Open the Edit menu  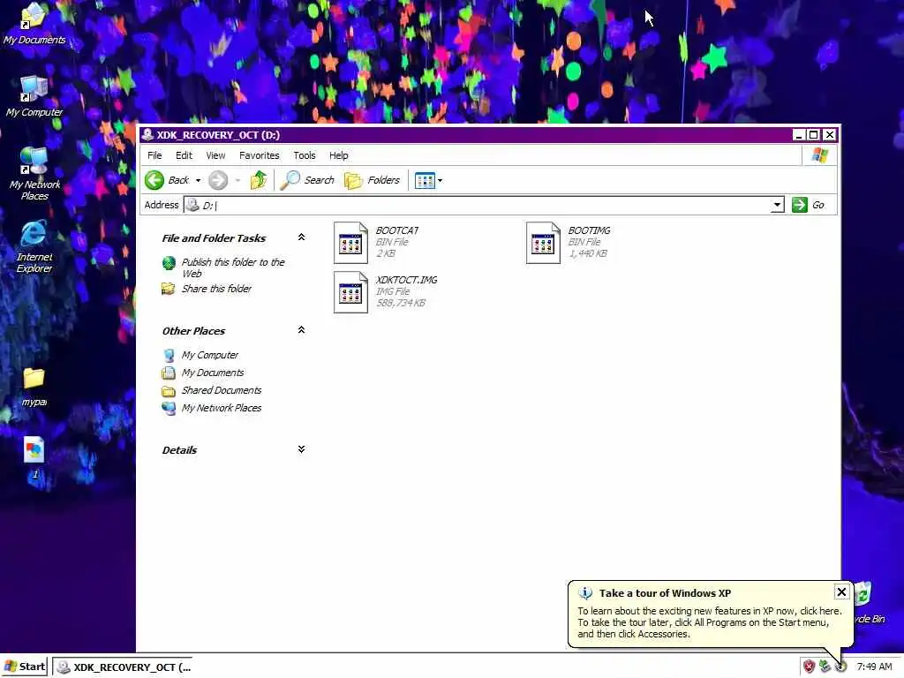[x=184, y=155]
